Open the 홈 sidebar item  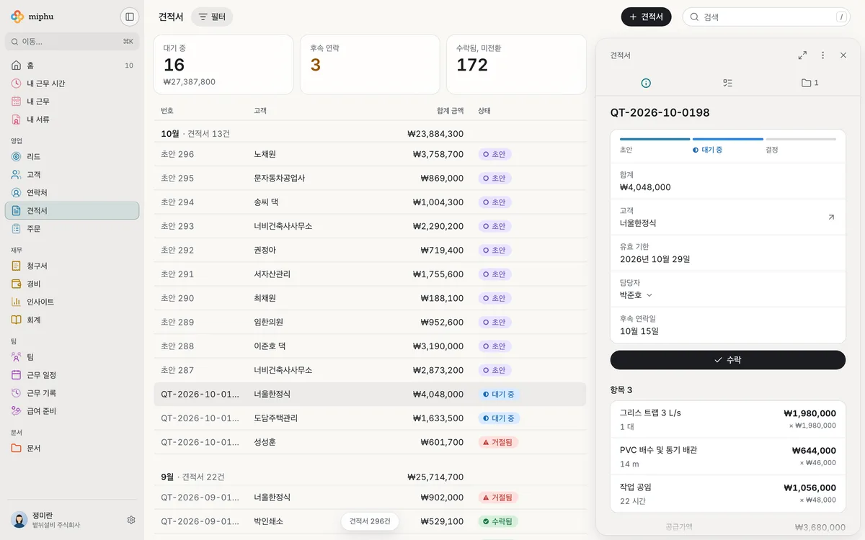(72, 66)
